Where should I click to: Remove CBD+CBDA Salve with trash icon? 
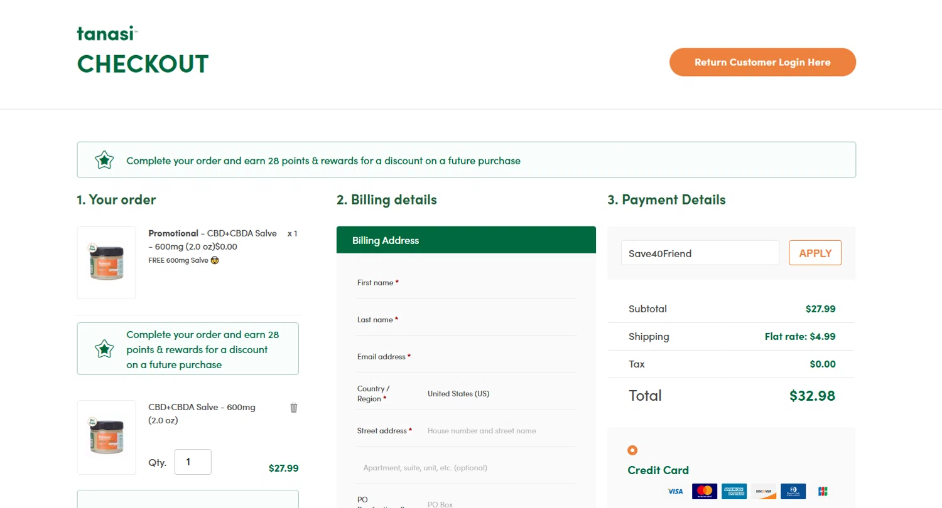click(x=294, y=408)
